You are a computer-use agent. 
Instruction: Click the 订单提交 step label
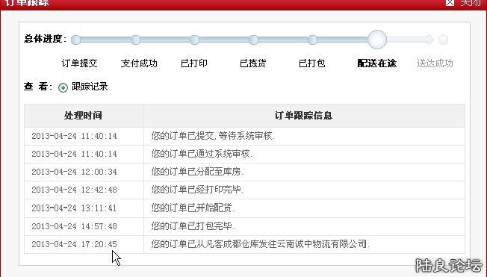pos(79,63)
